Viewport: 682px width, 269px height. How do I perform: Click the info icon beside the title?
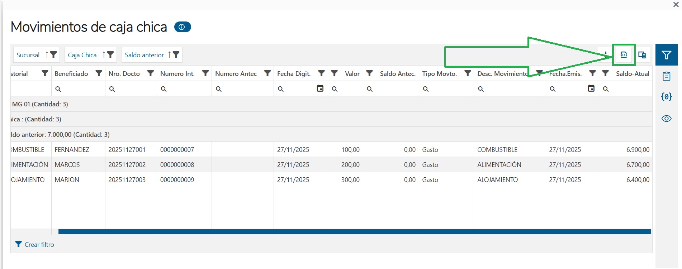point(182,27)
